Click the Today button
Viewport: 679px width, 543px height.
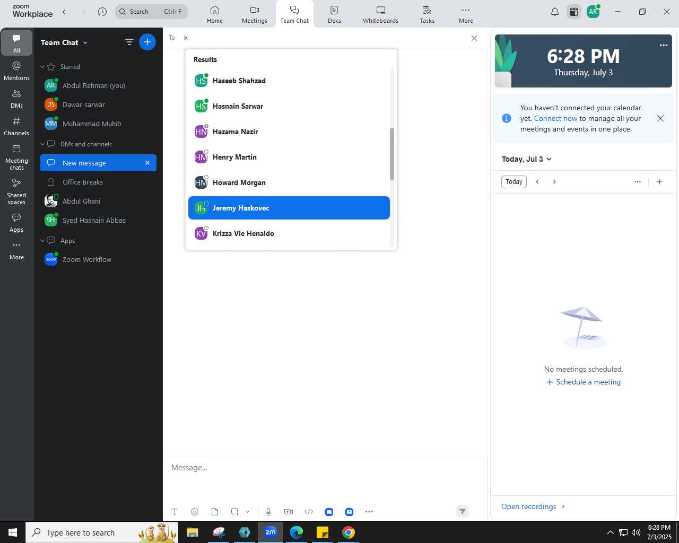pos(514,182)
